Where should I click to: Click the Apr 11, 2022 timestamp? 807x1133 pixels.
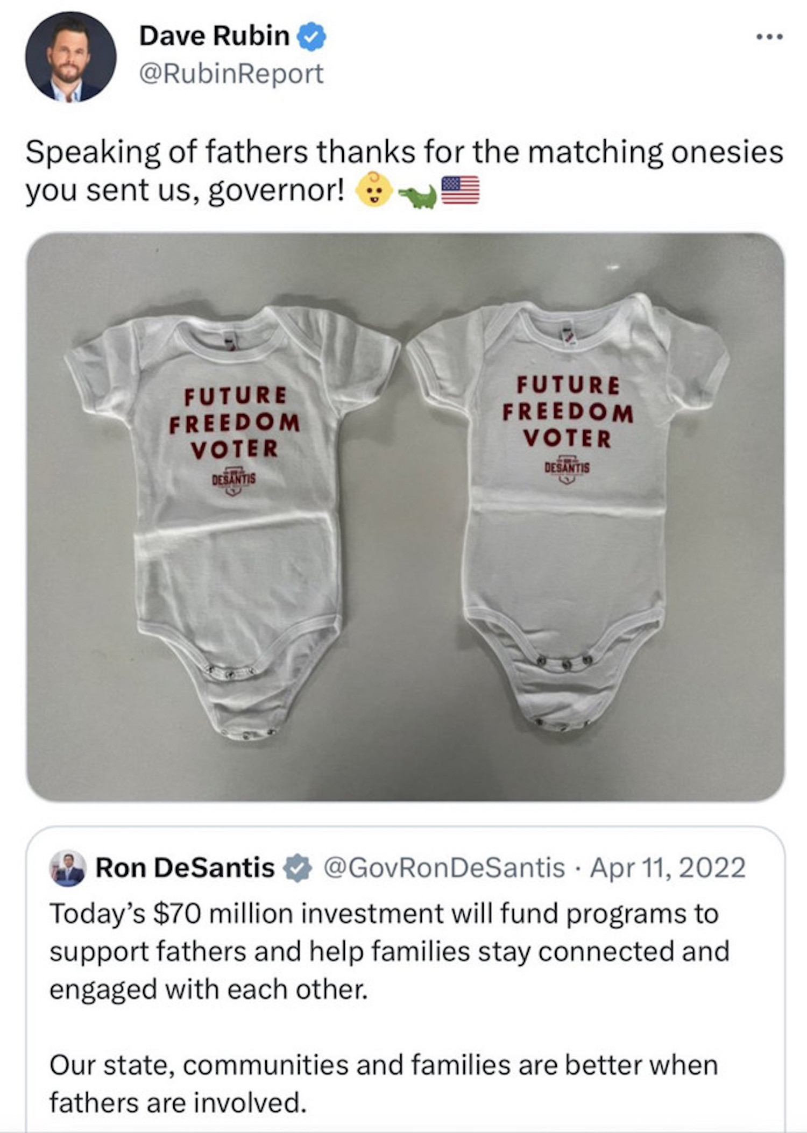668,868
